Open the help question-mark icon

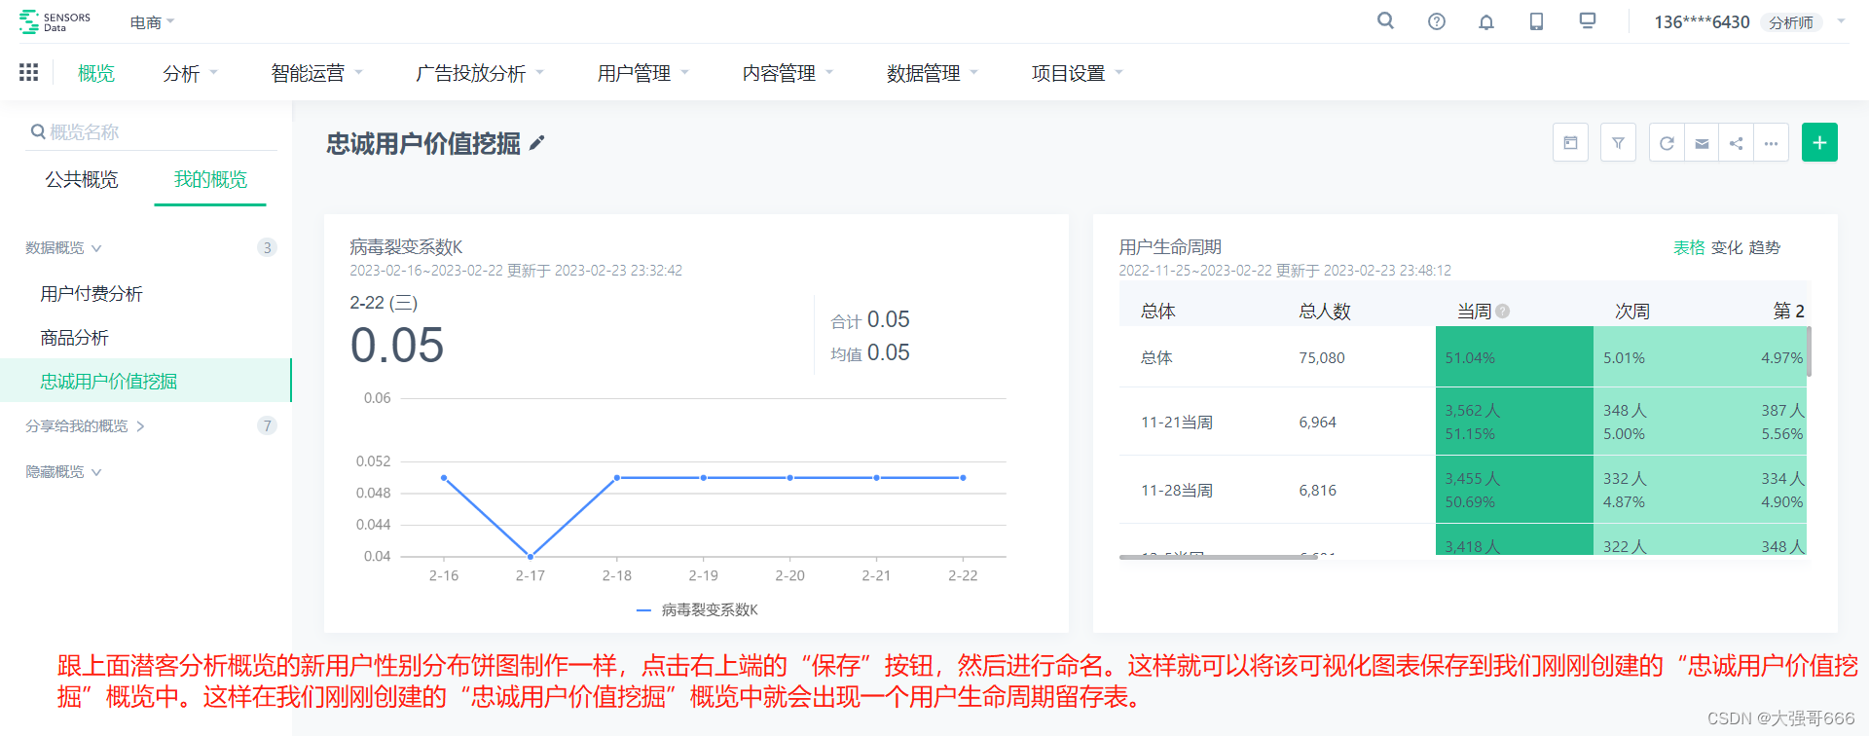[x=1437, y=21]
